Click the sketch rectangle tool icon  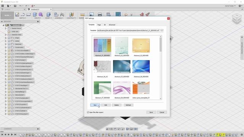click(x=29, y=14)
